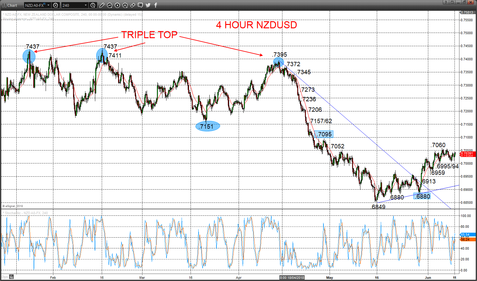Open the chat message bubble icon

coord(140,5)
